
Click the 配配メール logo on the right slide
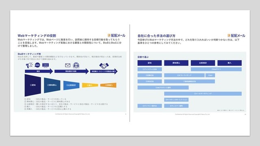(x=236, y=36)
